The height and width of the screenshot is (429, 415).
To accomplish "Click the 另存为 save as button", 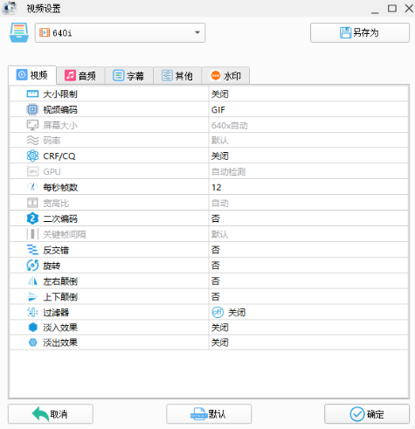I will [x=360, y=32].
